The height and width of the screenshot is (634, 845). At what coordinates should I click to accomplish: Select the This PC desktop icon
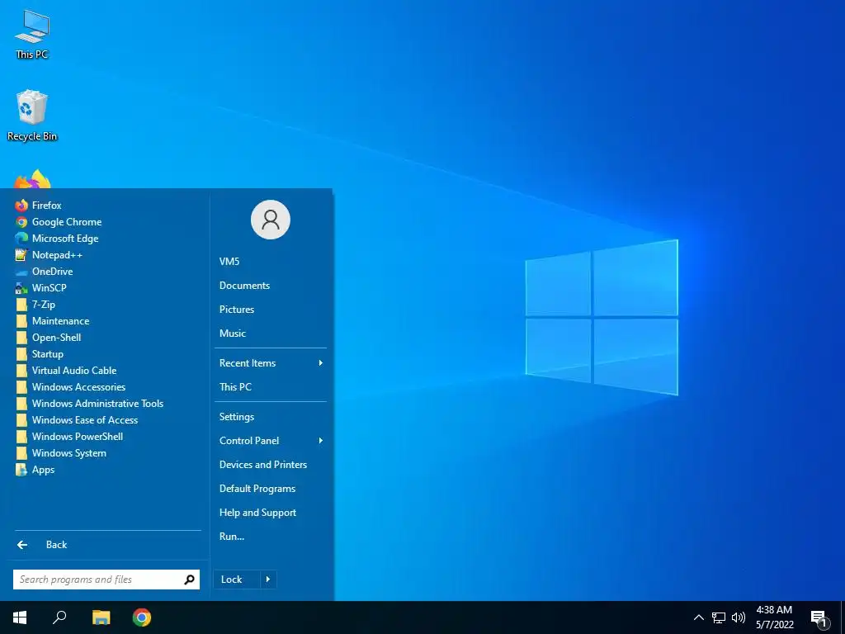[x=32, y=35]
